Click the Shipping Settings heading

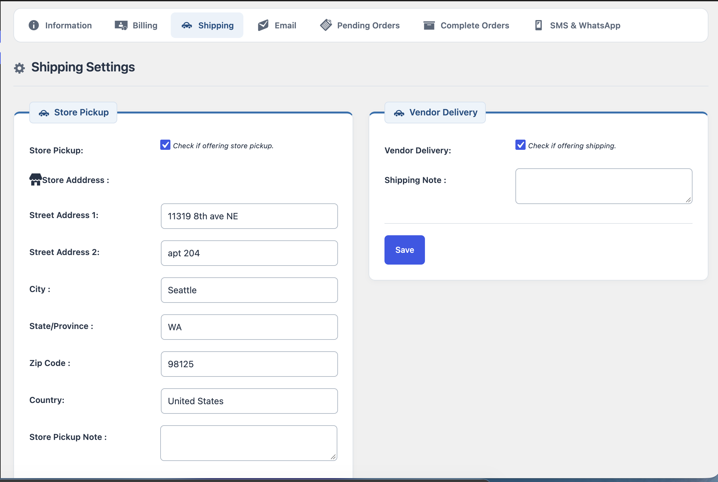pos(83,67)
